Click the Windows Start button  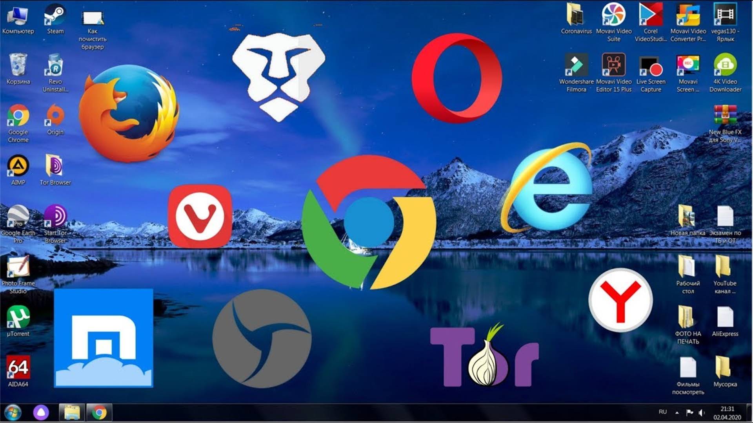click(x=13, y=412)
